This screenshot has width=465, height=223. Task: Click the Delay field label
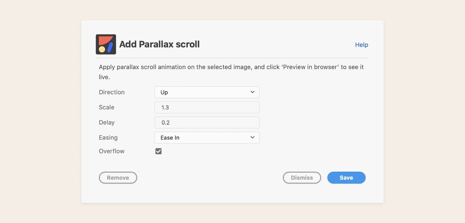(107, 123)
